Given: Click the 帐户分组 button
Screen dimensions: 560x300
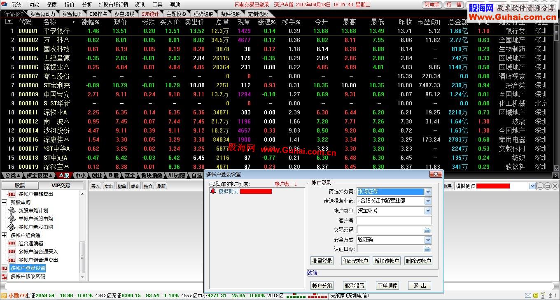Looking at the screenshot, I should [322, 286].
